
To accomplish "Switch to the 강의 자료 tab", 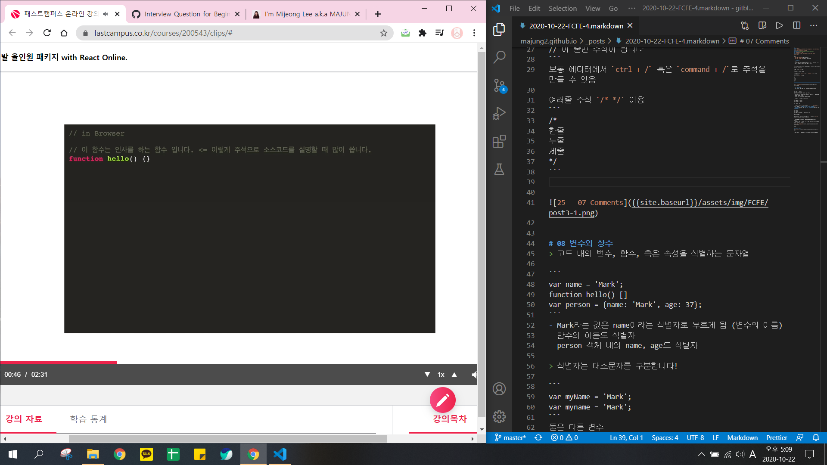I will (x=24, y=419).
